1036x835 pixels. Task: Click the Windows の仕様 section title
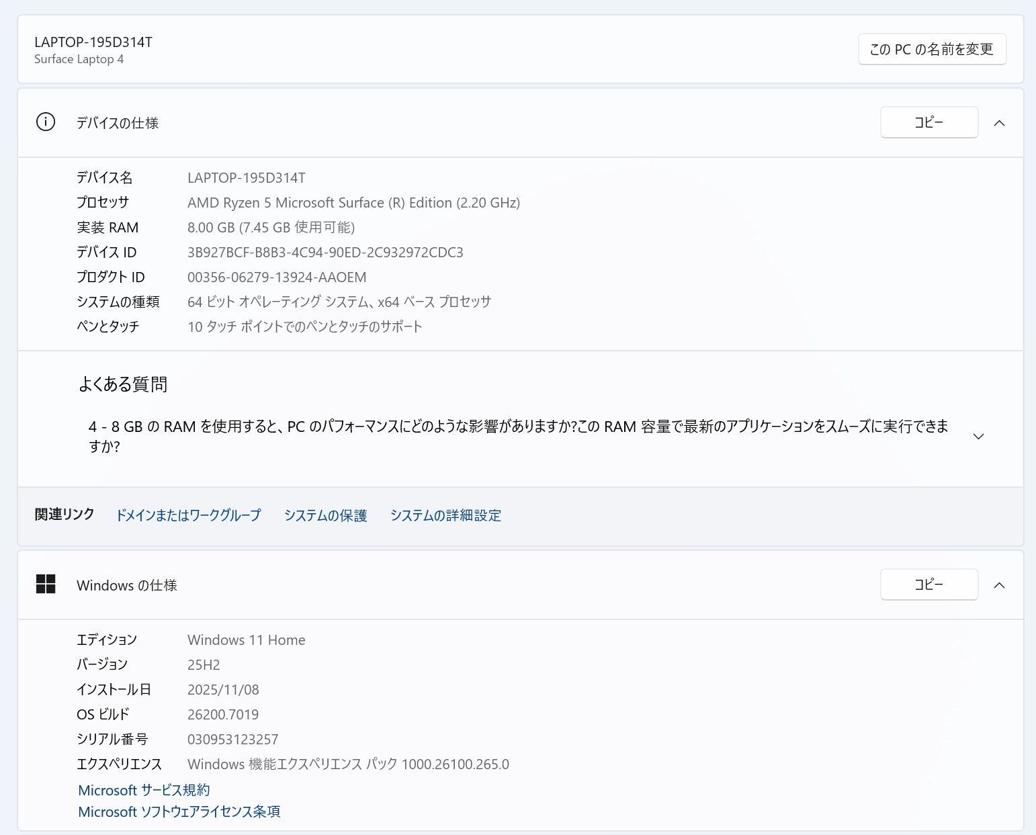coord(126,585)
